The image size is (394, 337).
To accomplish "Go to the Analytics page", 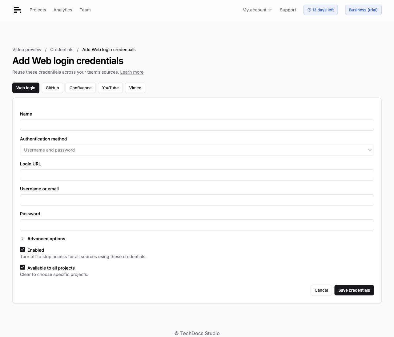I will (63, 10).
